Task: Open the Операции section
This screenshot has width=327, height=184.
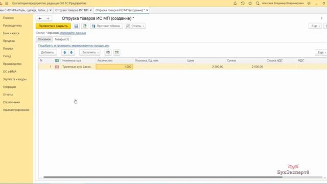Action: tap(9, 87)
